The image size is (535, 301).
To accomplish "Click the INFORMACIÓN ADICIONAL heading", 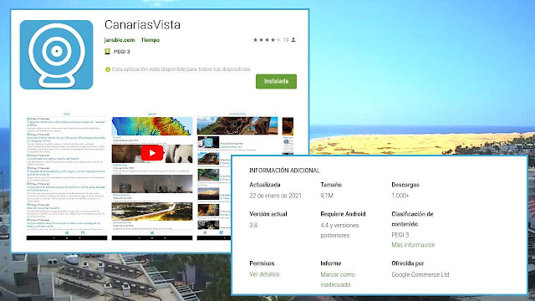I will (284, 171).
